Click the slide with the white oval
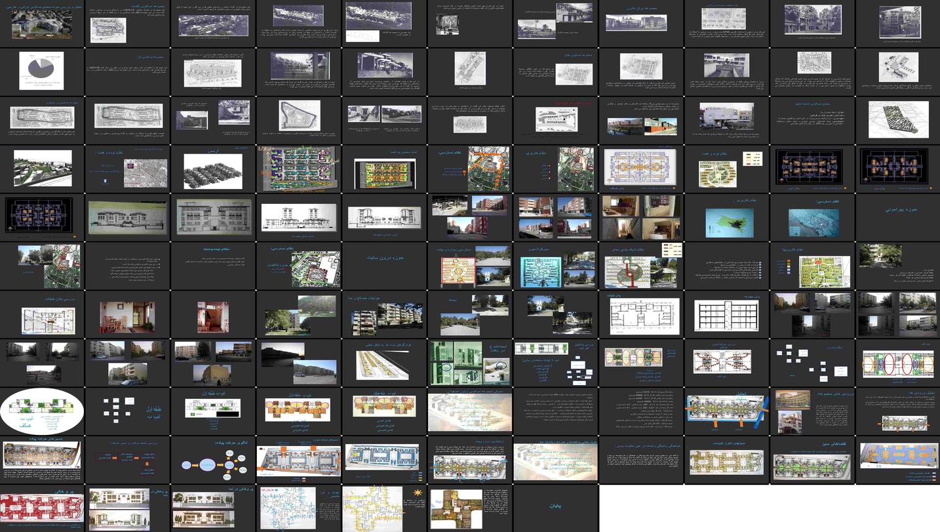This screenshot has width=940, height=532. click(43, 411)
